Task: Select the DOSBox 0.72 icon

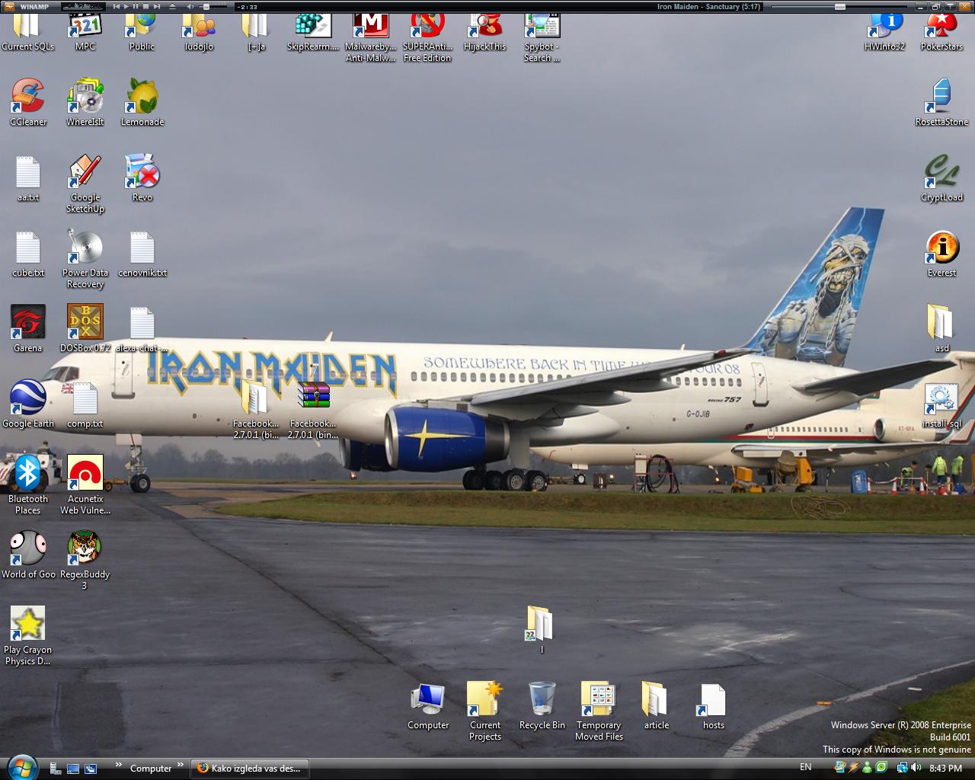Action: [85, 328]
